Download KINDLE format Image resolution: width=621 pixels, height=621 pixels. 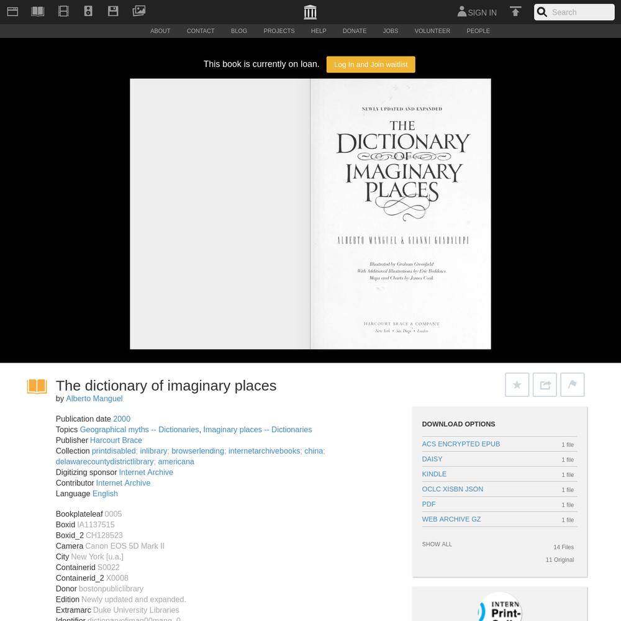(x=434, y=474)
